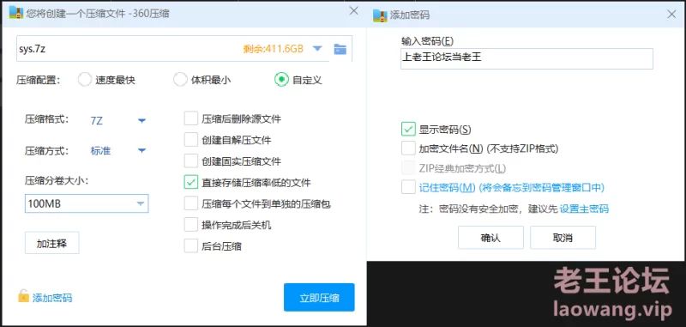Close the 360压缩 create archive window
The image size is (686, 327).
[354, 11]
